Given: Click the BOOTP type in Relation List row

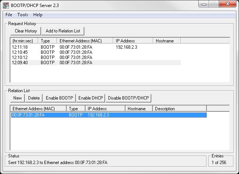Looking at the screenshot, I should pos(75,115).
